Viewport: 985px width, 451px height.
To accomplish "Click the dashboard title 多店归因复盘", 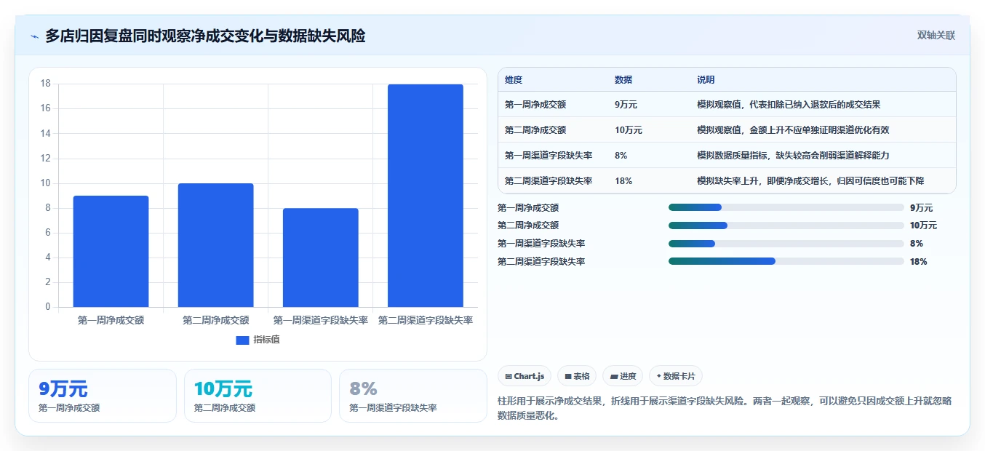I will point(205,36).
